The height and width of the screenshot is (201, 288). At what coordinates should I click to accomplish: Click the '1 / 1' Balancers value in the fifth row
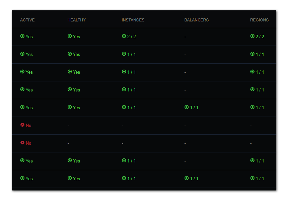point(194,108)
